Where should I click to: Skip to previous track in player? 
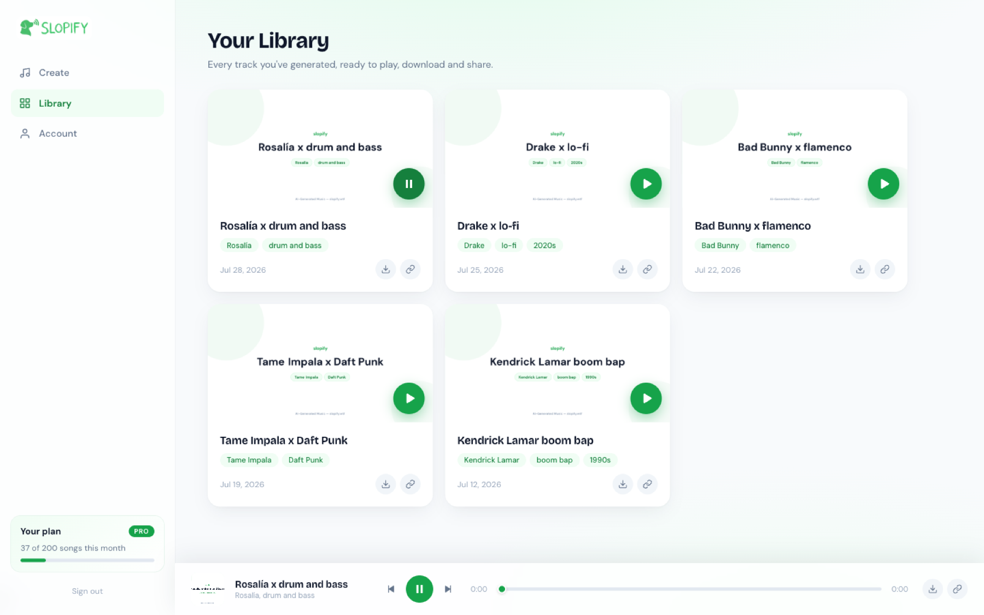(391, 589)
